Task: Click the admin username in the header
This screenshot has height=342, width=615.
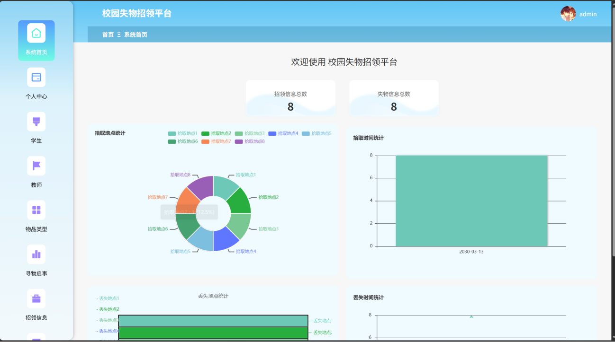Action: pos(588,14)
